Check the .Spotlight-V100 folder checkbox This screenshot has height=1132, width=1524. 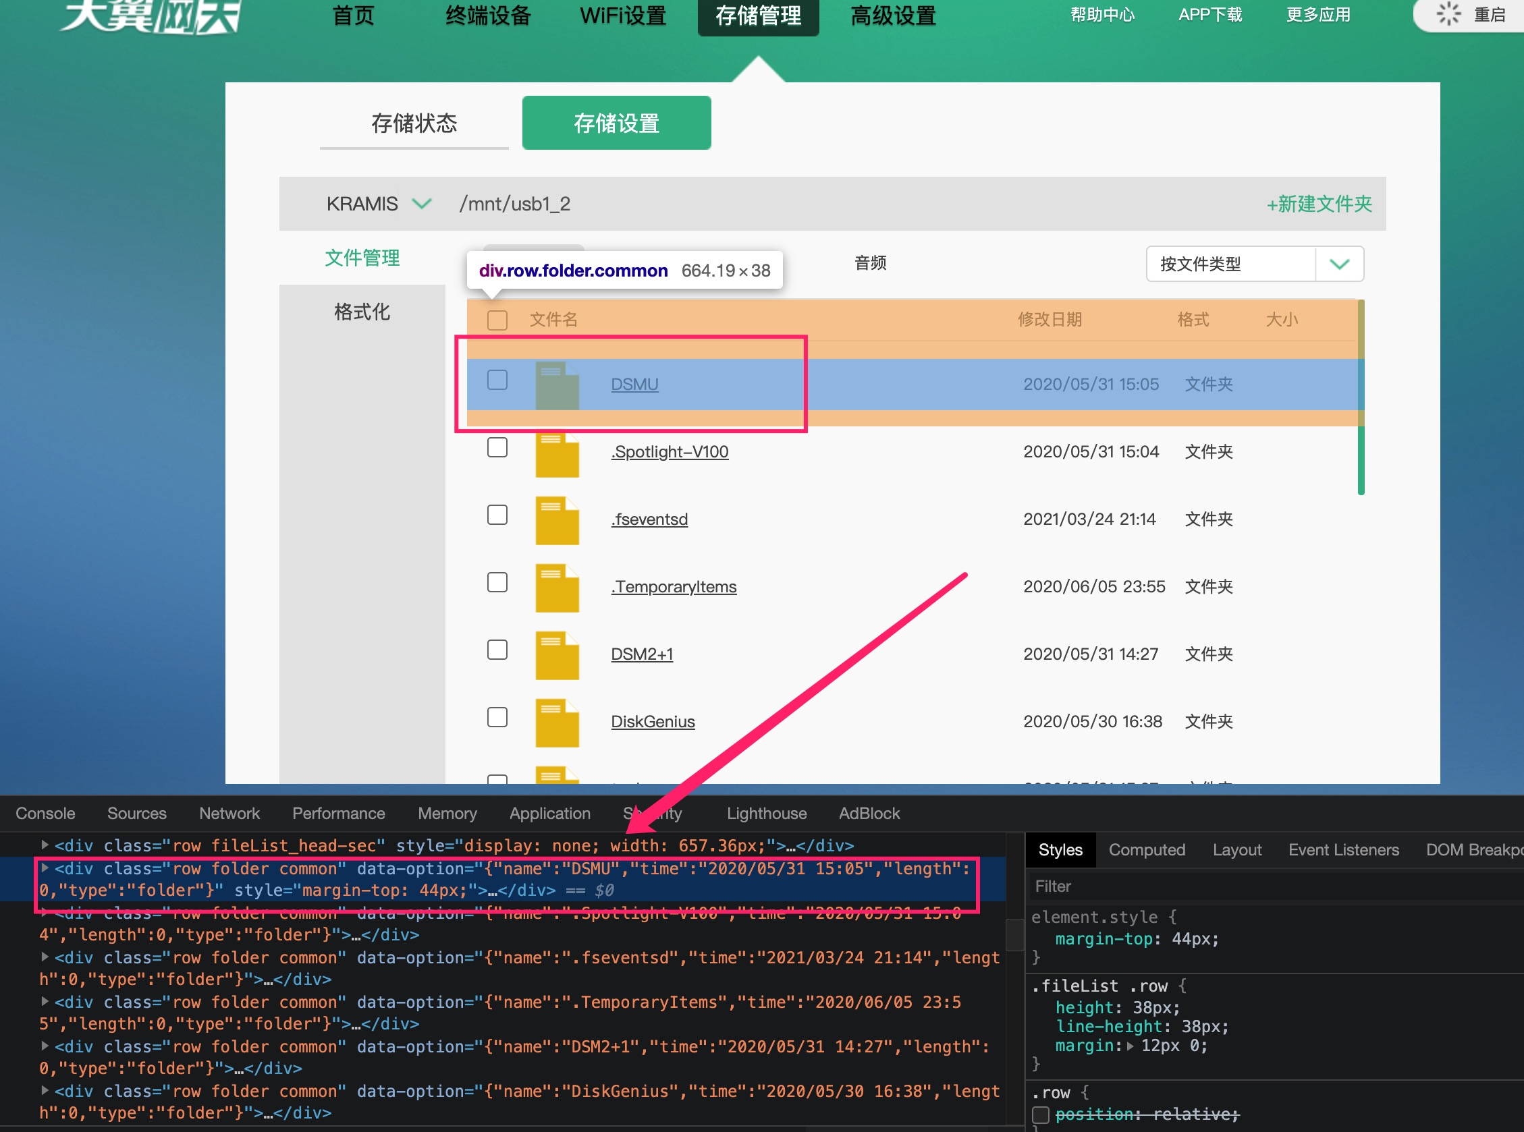[497, 447]
